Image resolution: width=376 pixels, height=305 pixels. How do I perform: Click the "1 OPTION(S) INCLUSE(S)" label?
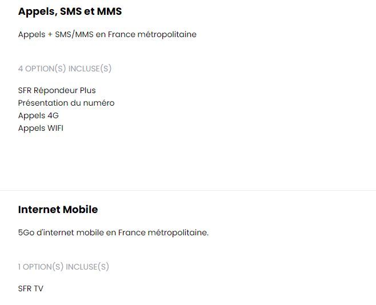(63, 267)
